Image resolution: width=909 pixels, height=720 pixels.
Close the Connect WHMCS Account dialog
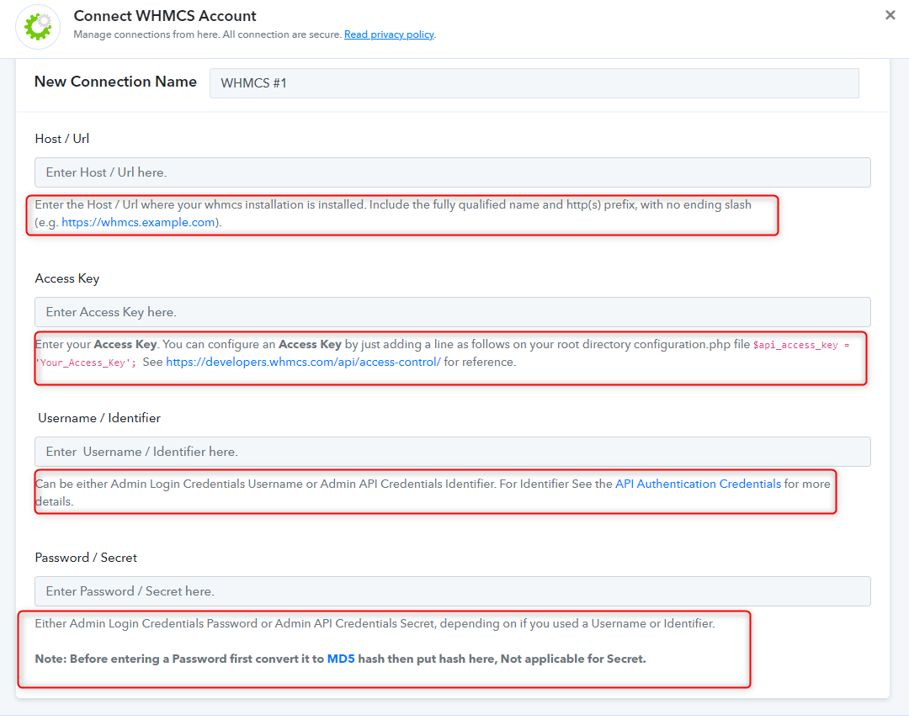pyautogui.click(x=890, y=15)
